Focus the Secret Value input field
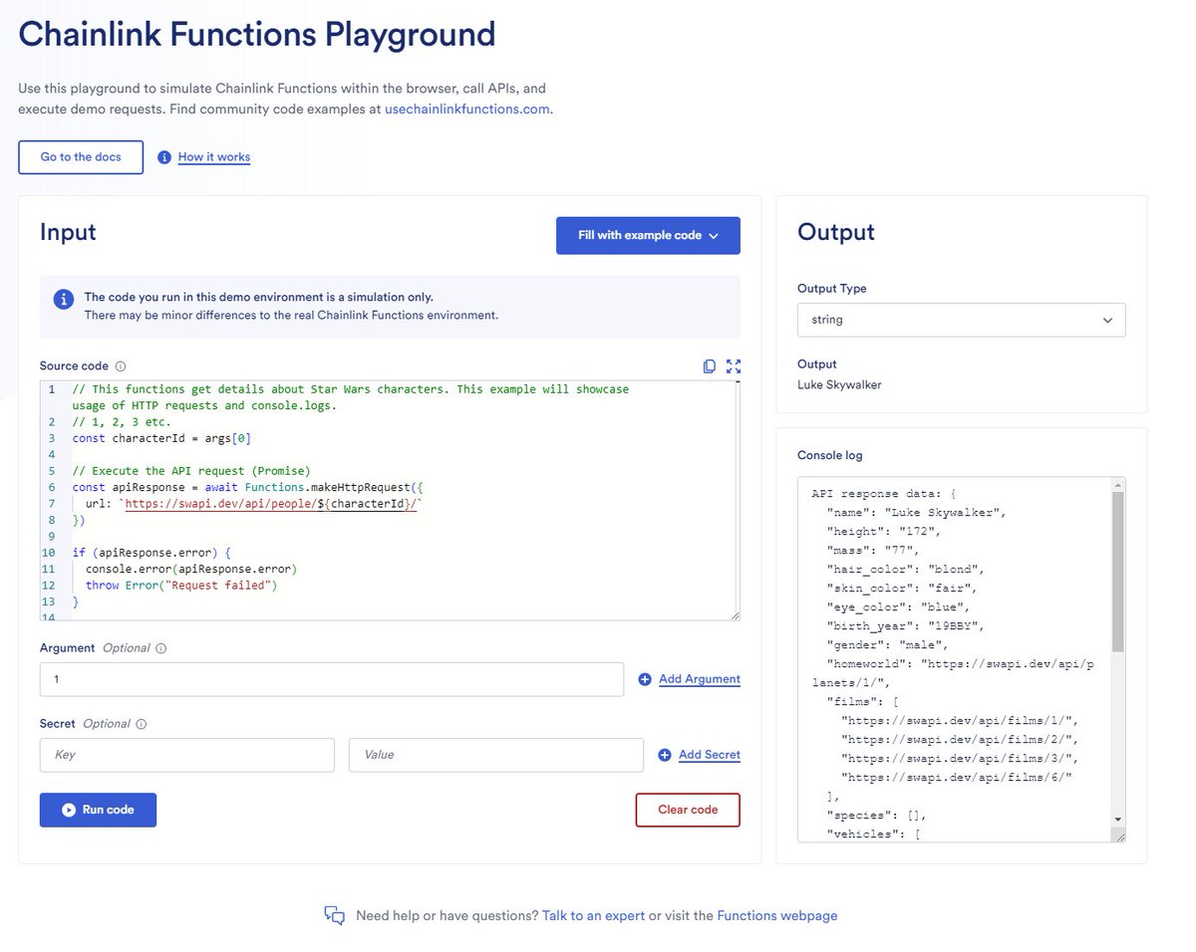 coord(496,755)
